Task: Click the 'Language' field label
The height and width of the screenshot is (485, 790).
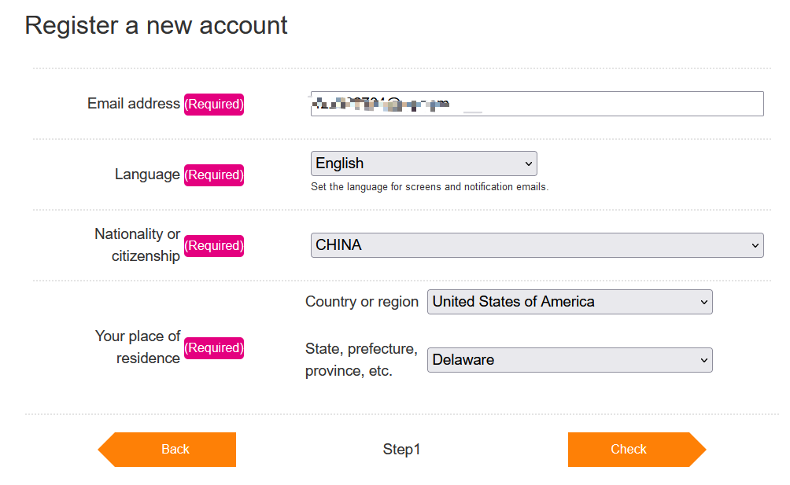Action: point(147,175)
